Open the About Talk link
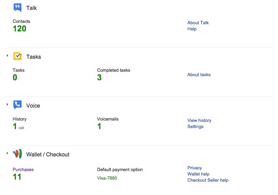Viewport: 278px width, 195px height. 198,23
